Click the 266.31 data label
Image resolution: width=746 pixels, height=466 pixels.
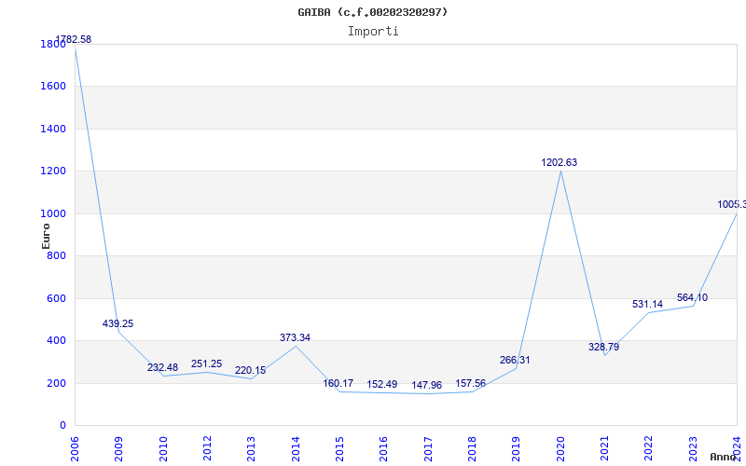point(515,360)
